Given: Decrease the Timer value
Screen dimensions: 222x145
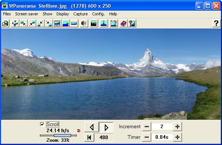Looking at the screenshot, I should click(147, 137).
